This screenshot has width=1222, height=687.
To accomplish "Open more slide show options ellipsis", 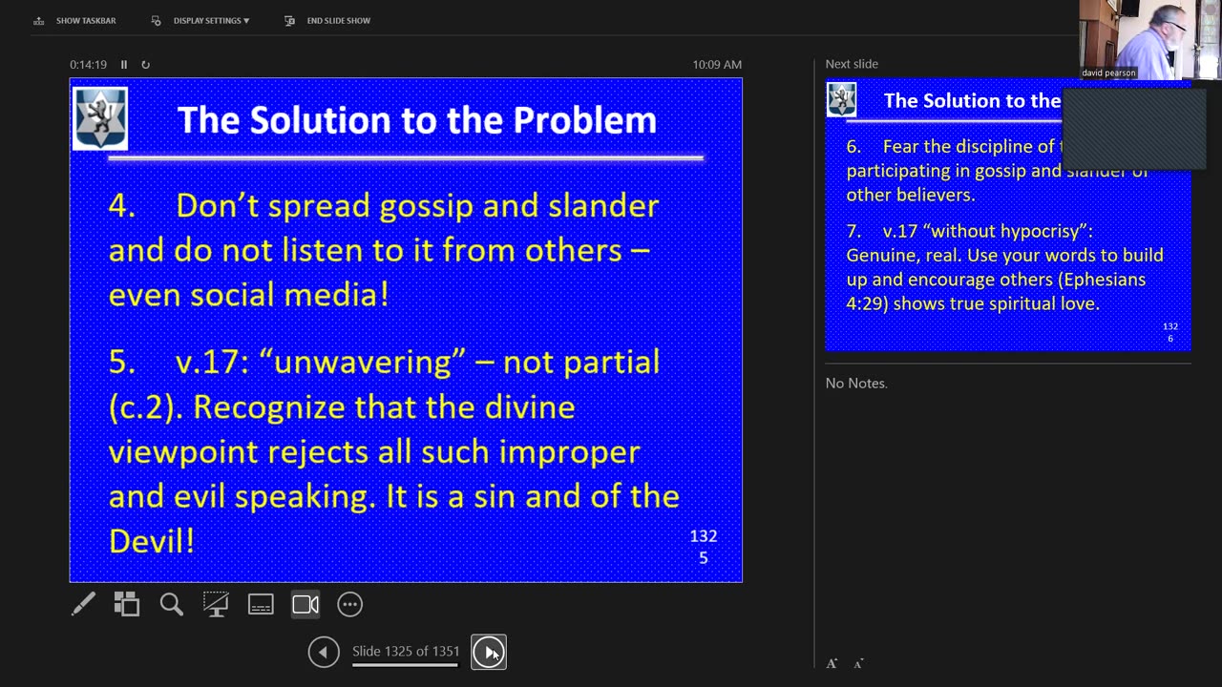I will pyautogui.click(x=350, y=604).
